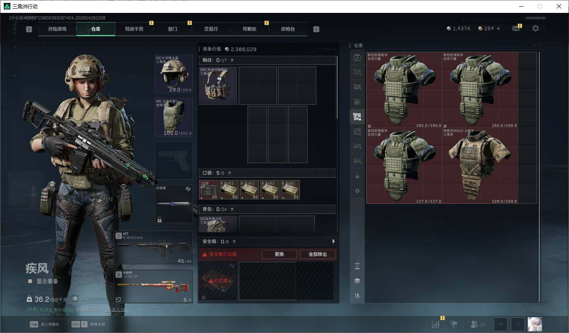Viewport: 569px width, 333px height.
Task: Select the 泰坦防弹装甲 with 117.0/117.0 durability
Action: [x=404, y=166]
